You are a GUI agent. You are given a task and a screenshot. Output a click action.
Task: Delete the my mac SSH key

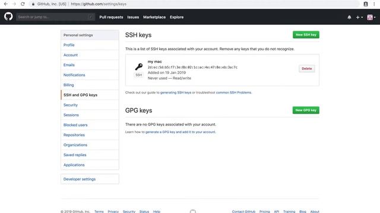click(306, 69)
